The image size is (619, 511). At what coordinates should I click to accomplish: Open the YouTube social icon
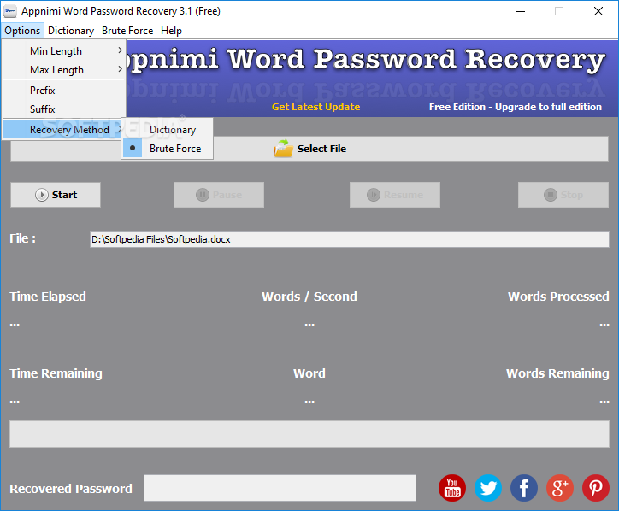point(452,488)
